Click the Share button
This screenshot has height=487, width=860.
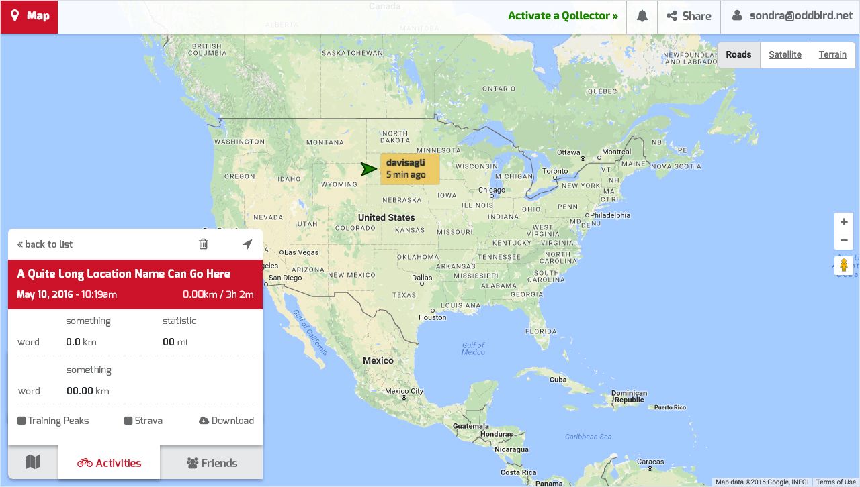pyautogui.click(x=689, y=16)
